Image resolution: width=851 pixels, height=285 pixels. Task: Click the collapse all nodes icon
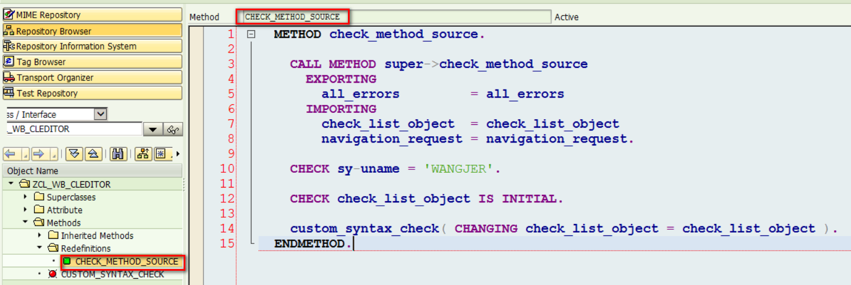94,154
